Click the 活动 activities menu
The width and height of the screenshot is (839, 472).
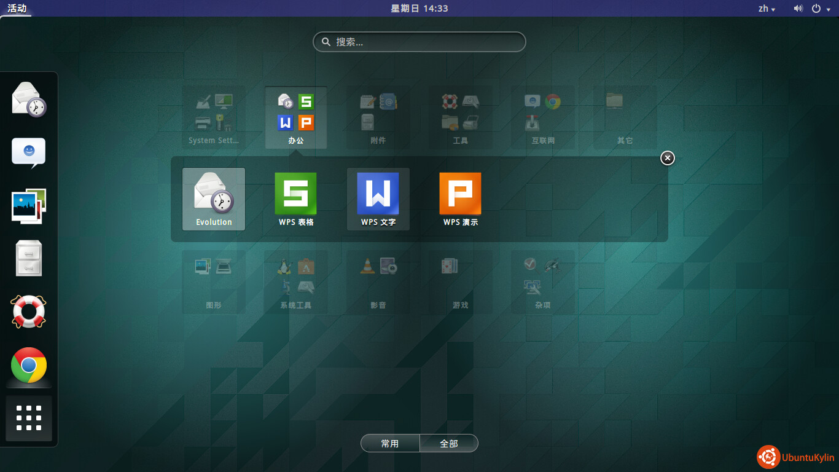17,9
